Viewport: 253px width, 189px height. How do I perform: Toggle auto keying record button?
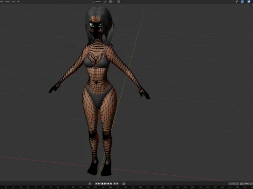click(x=90, y=184)
